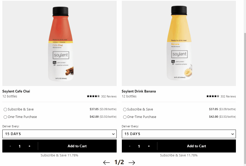Open Cafe Chai delivery frequency dropdown
The height and width of the screenshot is (166, 246).
(59, 134)
